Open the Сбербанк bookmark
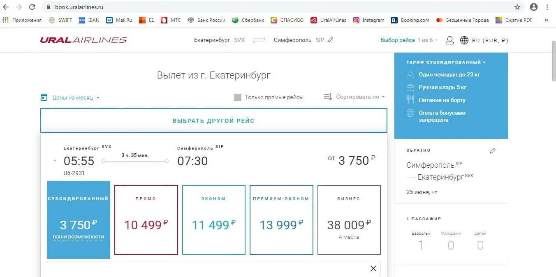Viewport: 556px width, 277px height. coord(248,20)
